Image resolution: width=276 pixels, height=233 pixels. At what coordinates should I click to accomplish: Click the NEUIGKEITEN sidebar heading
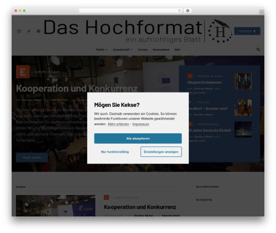tap(204, 200)
